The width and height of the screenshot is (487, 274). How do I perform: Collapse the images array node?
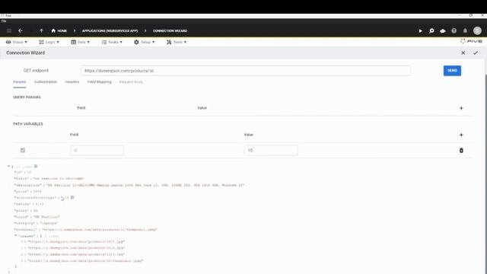click(15, 236)
